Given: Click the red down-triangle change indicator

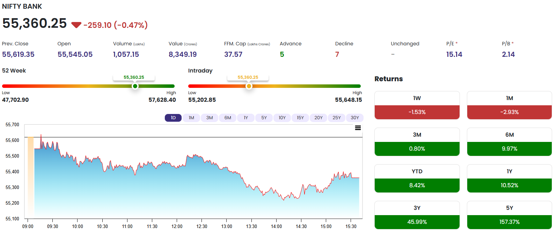Looking at the screenshot, I should [x=76, y=25].
